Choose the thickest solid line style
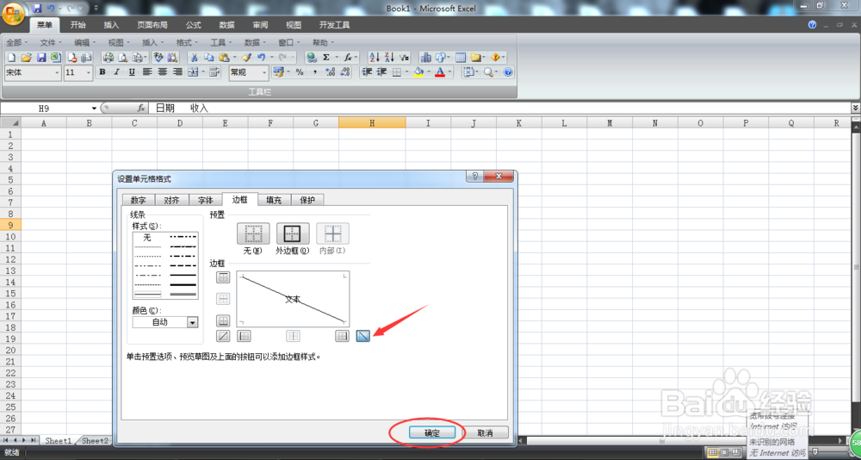 point(183,284)
